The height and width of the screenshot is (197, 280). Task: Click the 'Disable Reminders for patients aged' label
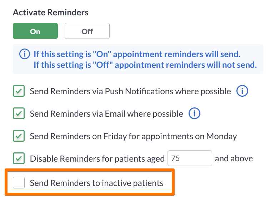pos(97,159)
